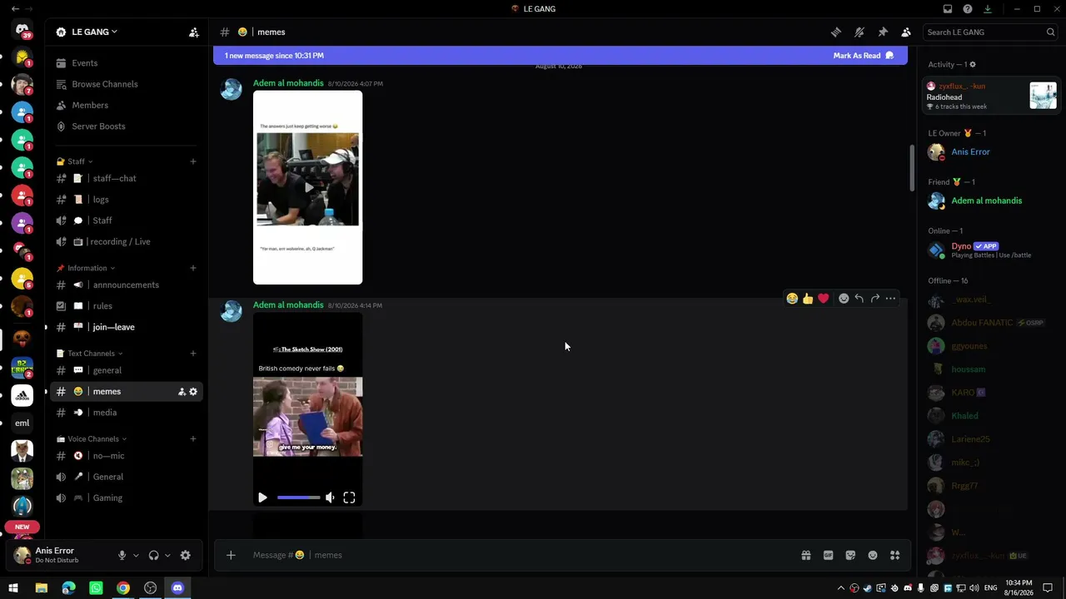Open the sticker picker
Image resolution: width=1066 pixels, height=599 pixels.
click(x=850, y=556)
